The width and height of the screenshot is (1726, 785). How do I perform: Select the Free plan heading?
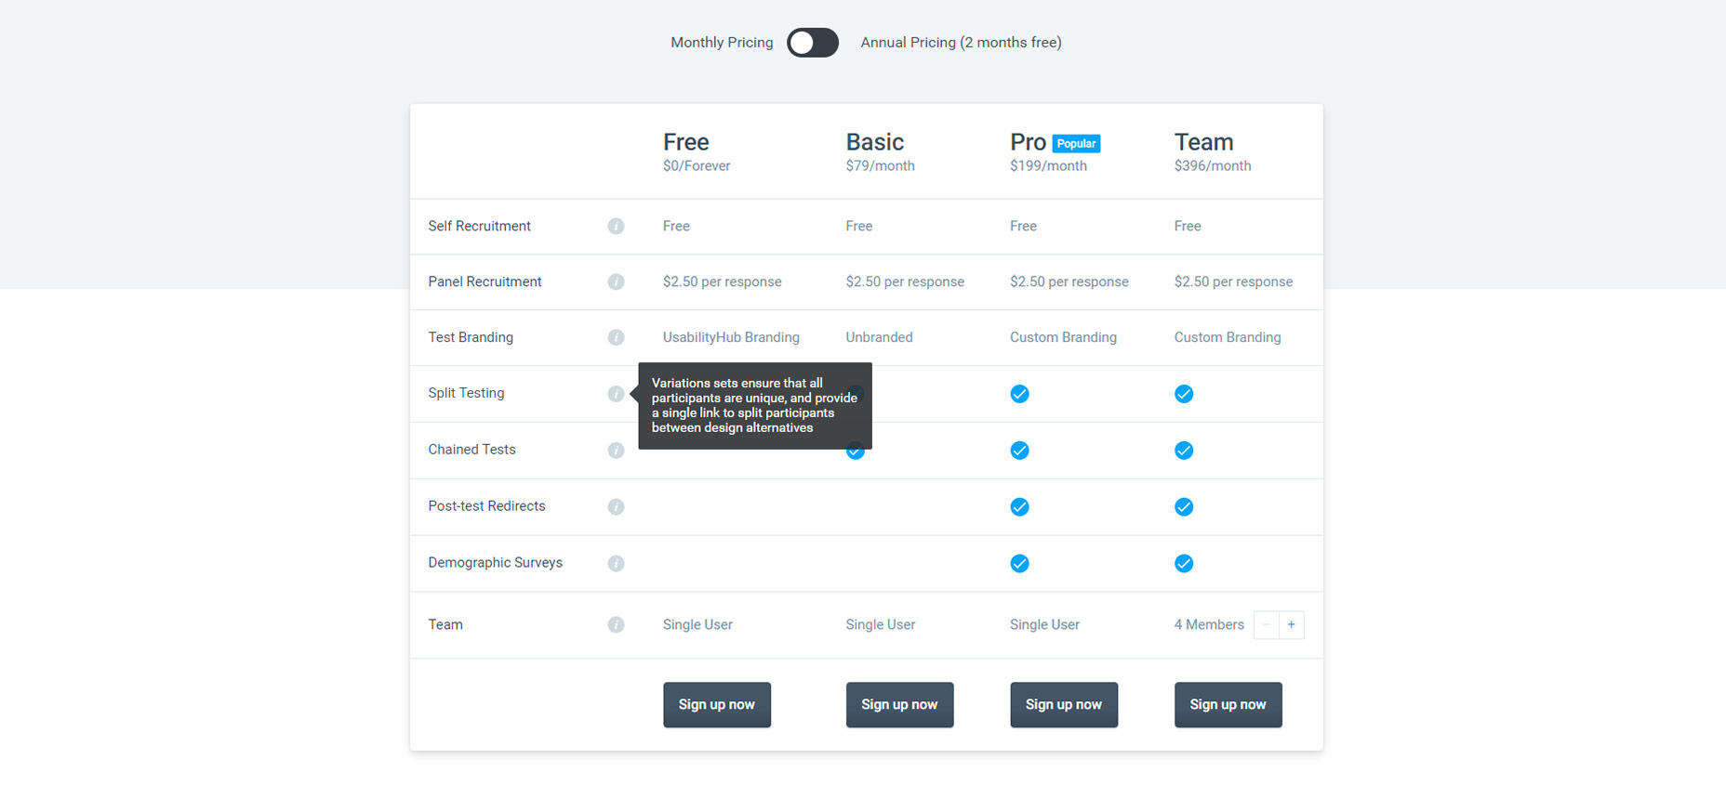click(686, 142)
